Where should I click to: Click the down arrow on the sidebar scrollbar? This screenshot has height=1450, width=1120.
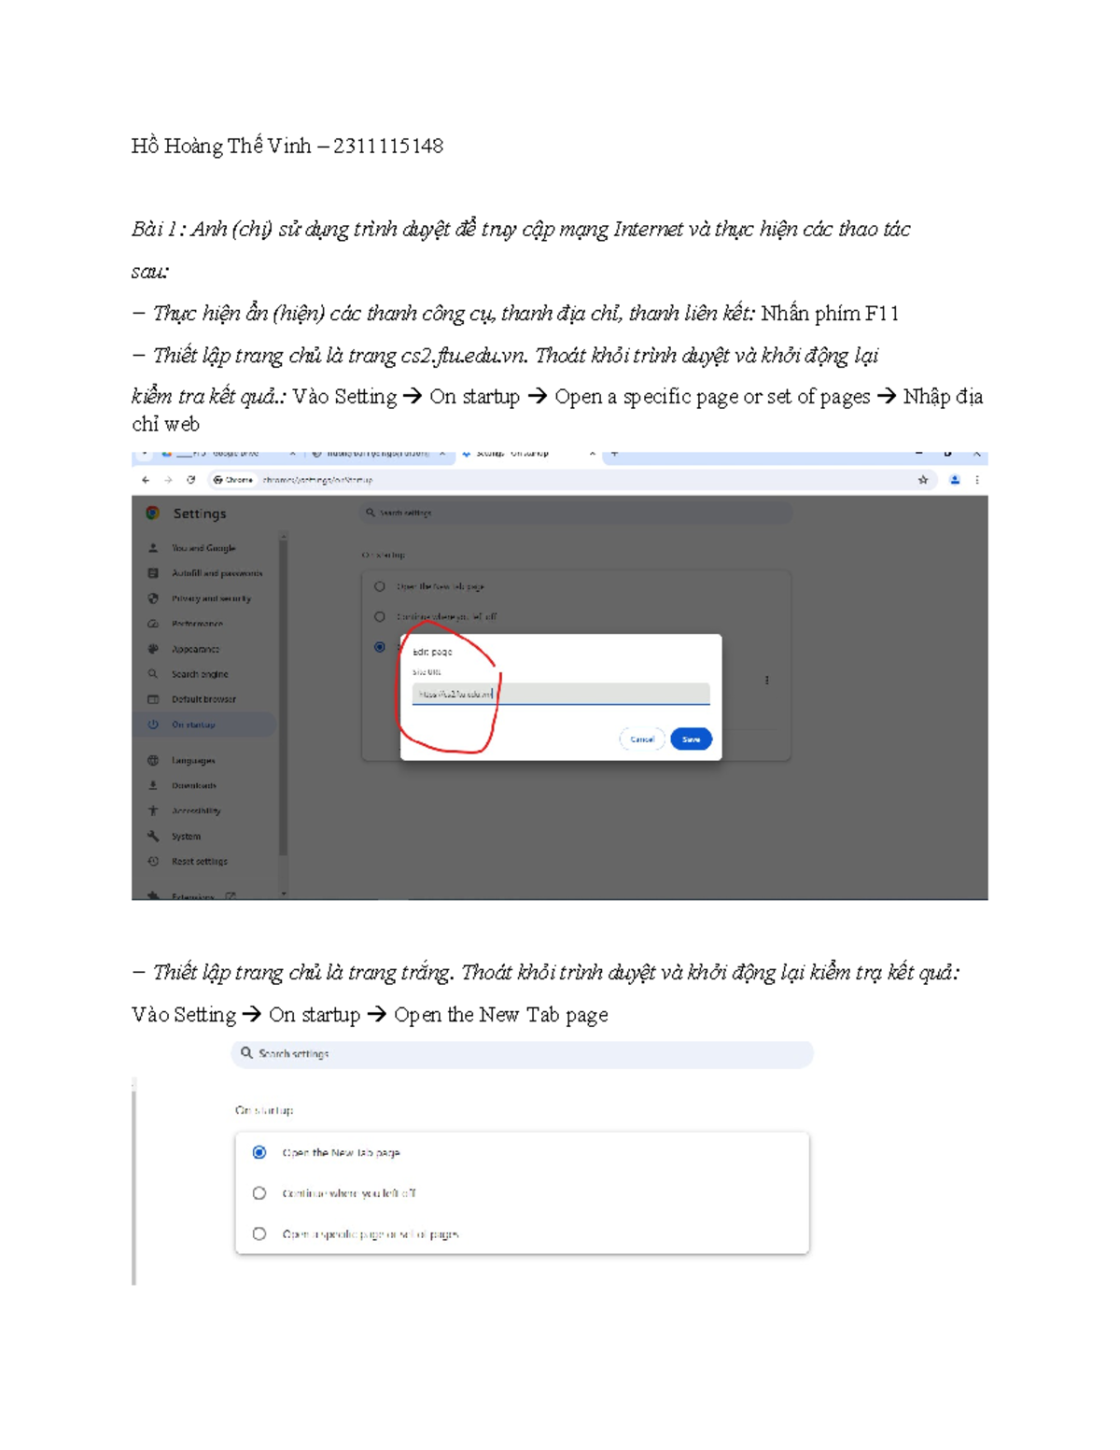click(x=284, y=894)
